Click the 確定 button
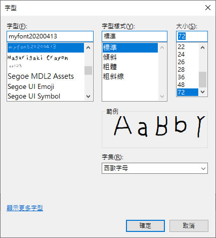 (145, 226)
